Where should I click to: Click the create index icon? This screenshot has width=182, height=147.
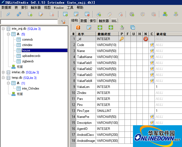coord(99,14)
